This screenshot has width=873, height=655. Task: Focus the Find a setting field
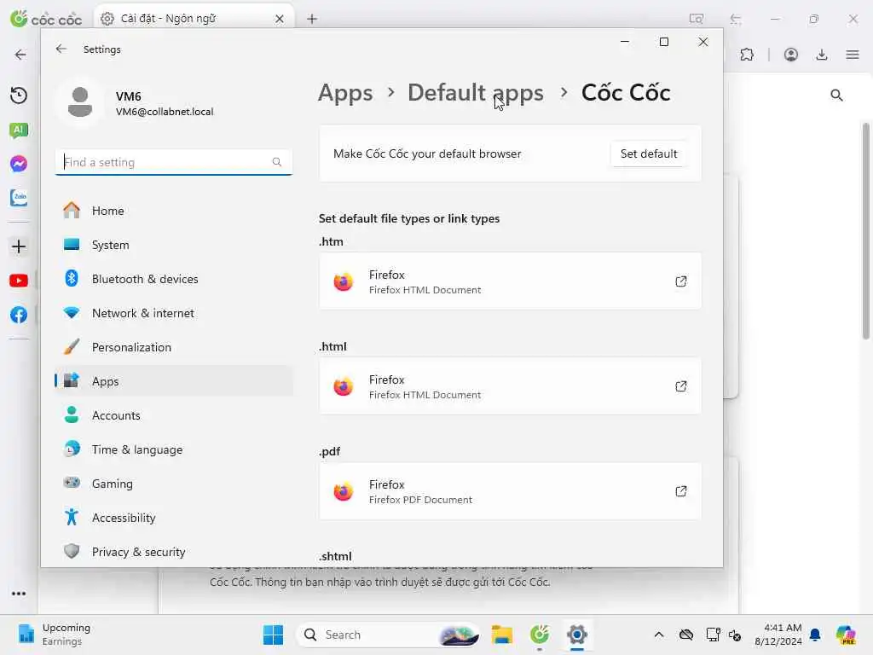174,162
